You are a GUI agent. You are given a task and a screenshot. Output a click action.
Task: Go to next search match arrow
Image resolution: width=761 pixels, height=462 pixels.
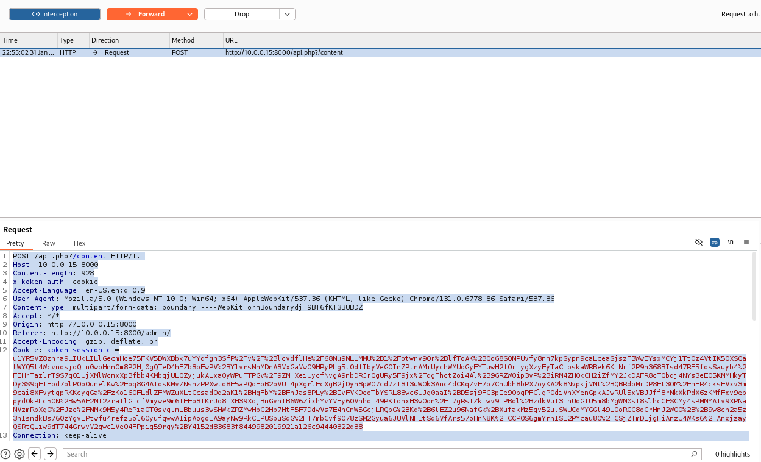(x=50, y=454)
